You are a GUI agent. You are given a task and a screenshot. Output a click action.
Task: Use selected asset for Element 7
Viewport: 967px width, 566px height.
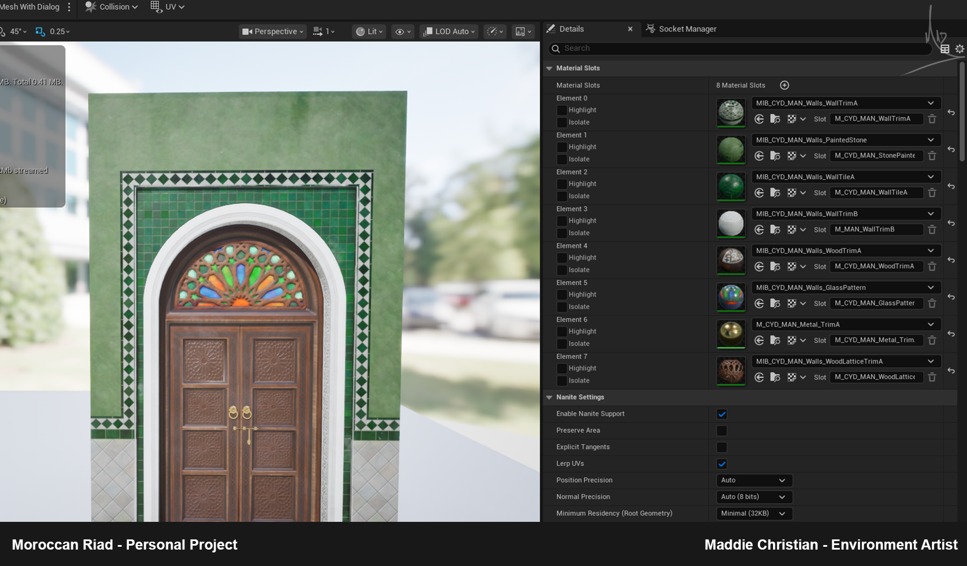(x=759, y=377)
